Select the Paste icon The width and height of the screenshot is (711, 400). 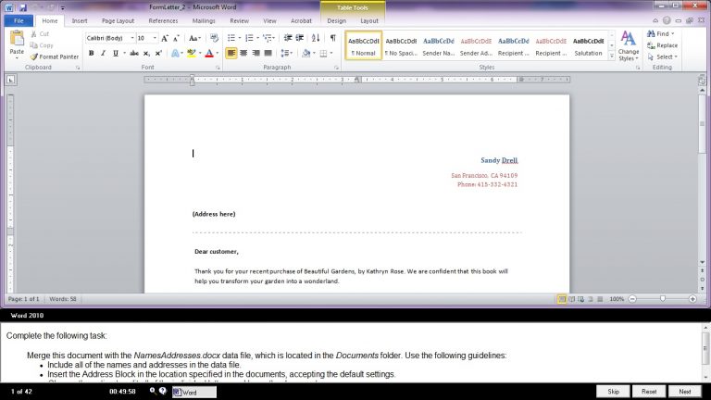click(17, 43)
